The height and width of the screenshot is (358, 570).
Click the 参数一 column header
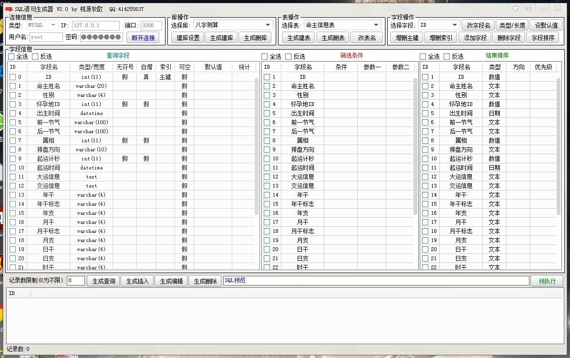click(372, 67)
